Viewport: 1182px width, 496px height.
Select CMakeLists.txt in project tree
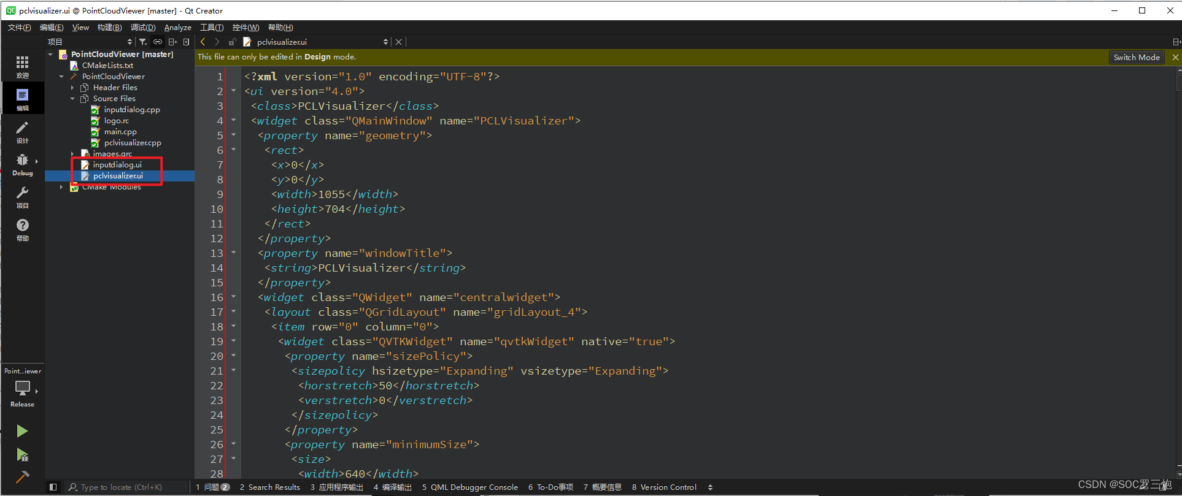coord(107,66)
